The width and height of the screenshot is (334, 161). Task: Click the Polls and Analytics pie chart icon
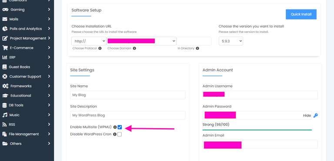(x=5, y=29)
